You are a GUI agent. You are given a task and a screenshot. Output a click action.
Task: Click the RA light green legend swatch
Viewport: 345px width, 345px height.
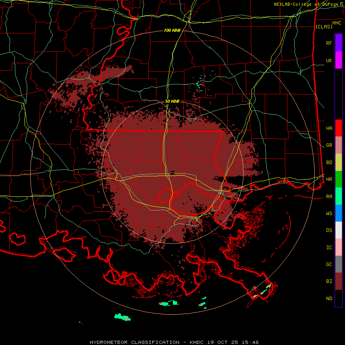(x=338, y=196)
